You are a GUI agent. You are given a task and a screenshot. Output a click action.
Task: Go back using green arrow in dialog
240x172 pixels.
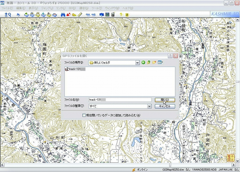(x=143, y=62)
